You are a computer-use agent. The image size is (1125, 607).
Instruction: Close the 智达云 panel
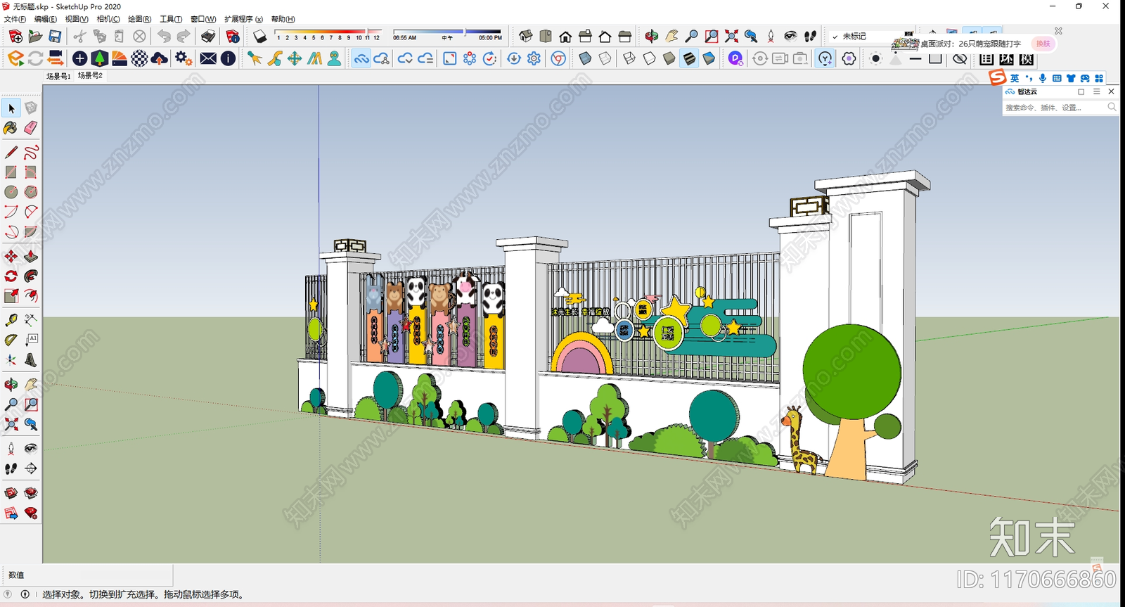pos(1111,91)
